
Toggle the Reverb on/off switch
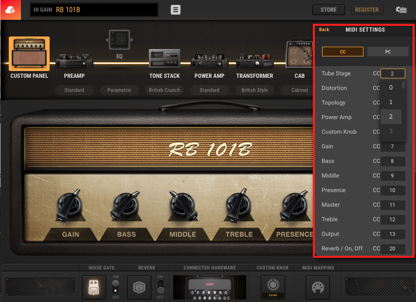pyautogui.click(x=160, y=287)
